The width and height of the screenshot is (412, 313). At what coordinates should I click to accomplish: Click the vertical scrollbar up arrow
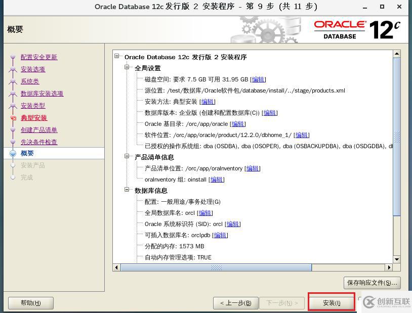point(397,54)
